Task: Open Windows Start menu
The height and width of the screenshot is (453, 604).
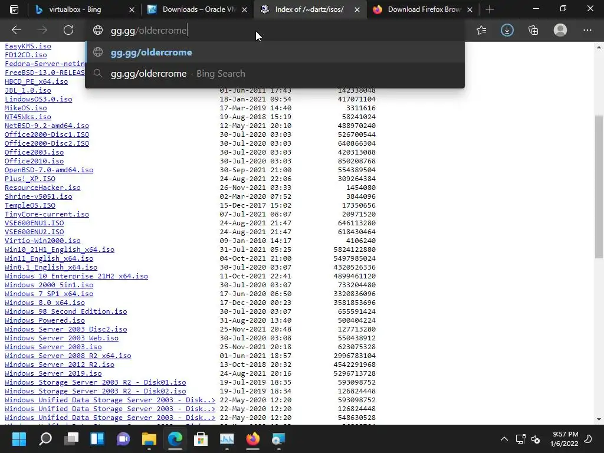Action: (19, 439)
